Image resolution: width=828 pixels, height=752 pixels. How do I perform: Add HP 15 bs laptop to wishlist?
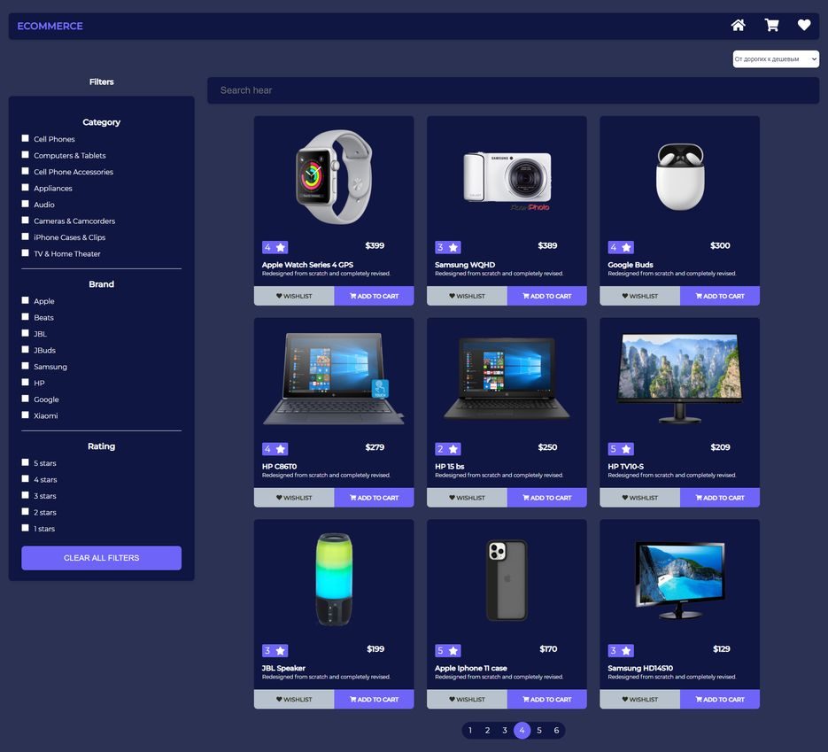pos(467,498)
